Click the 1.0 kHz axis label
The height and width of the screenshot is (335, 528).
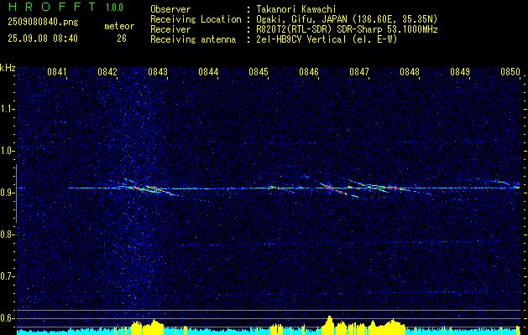coord(8,151)
